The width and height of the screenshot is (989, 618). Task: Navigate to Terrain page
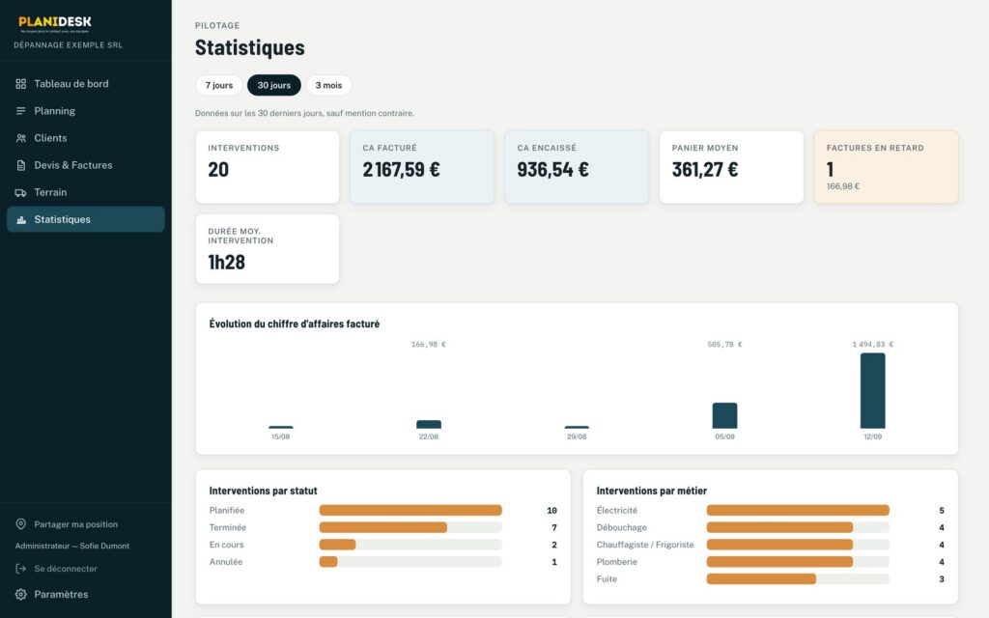[x=86, y=192]
